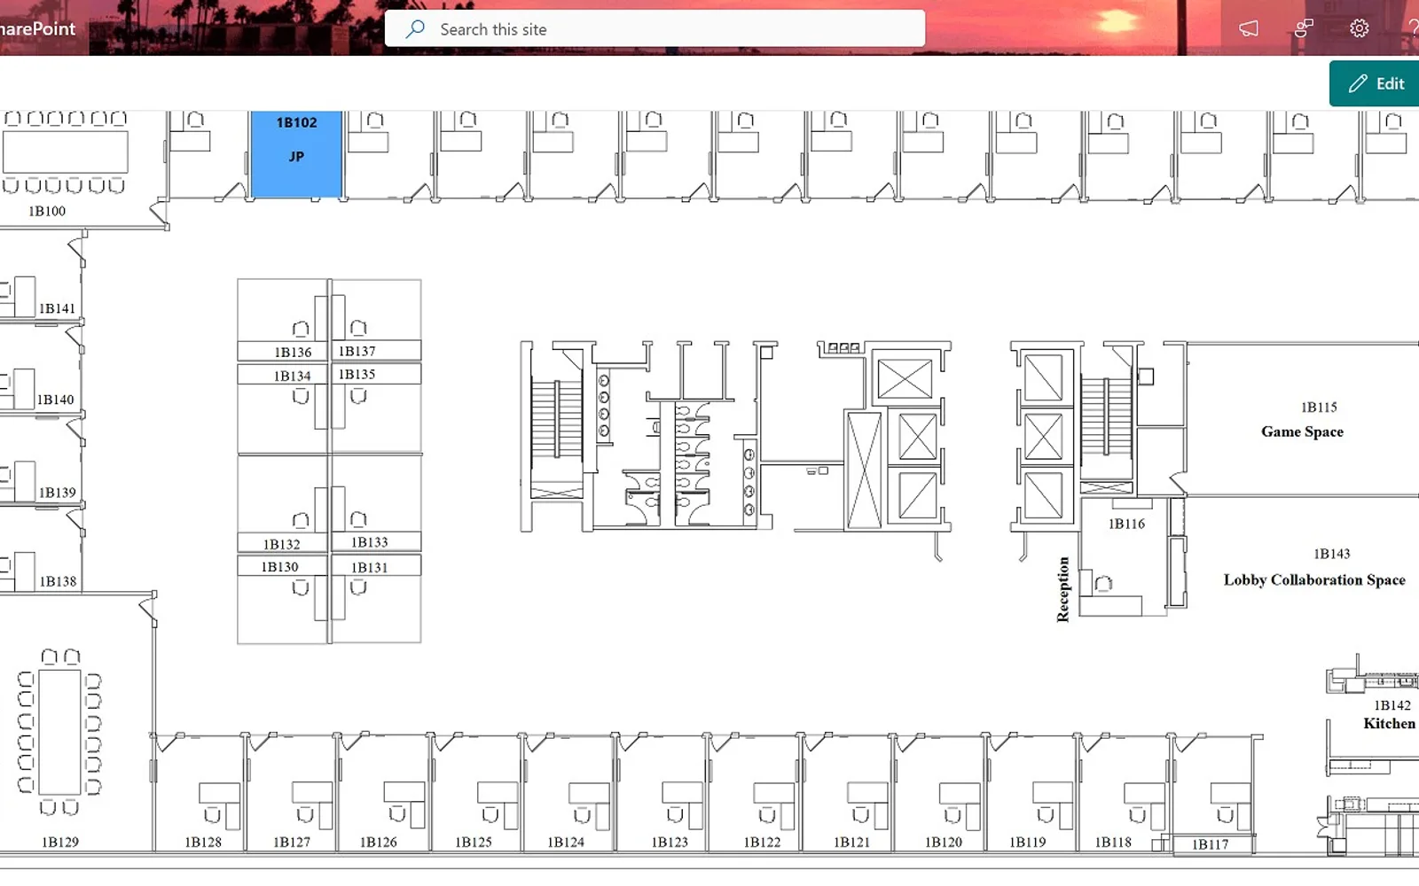Select the 1B115 Game Space room
Viewport: 1419px width, 886px height.
pyautogui.click(x=1304, y=420)
